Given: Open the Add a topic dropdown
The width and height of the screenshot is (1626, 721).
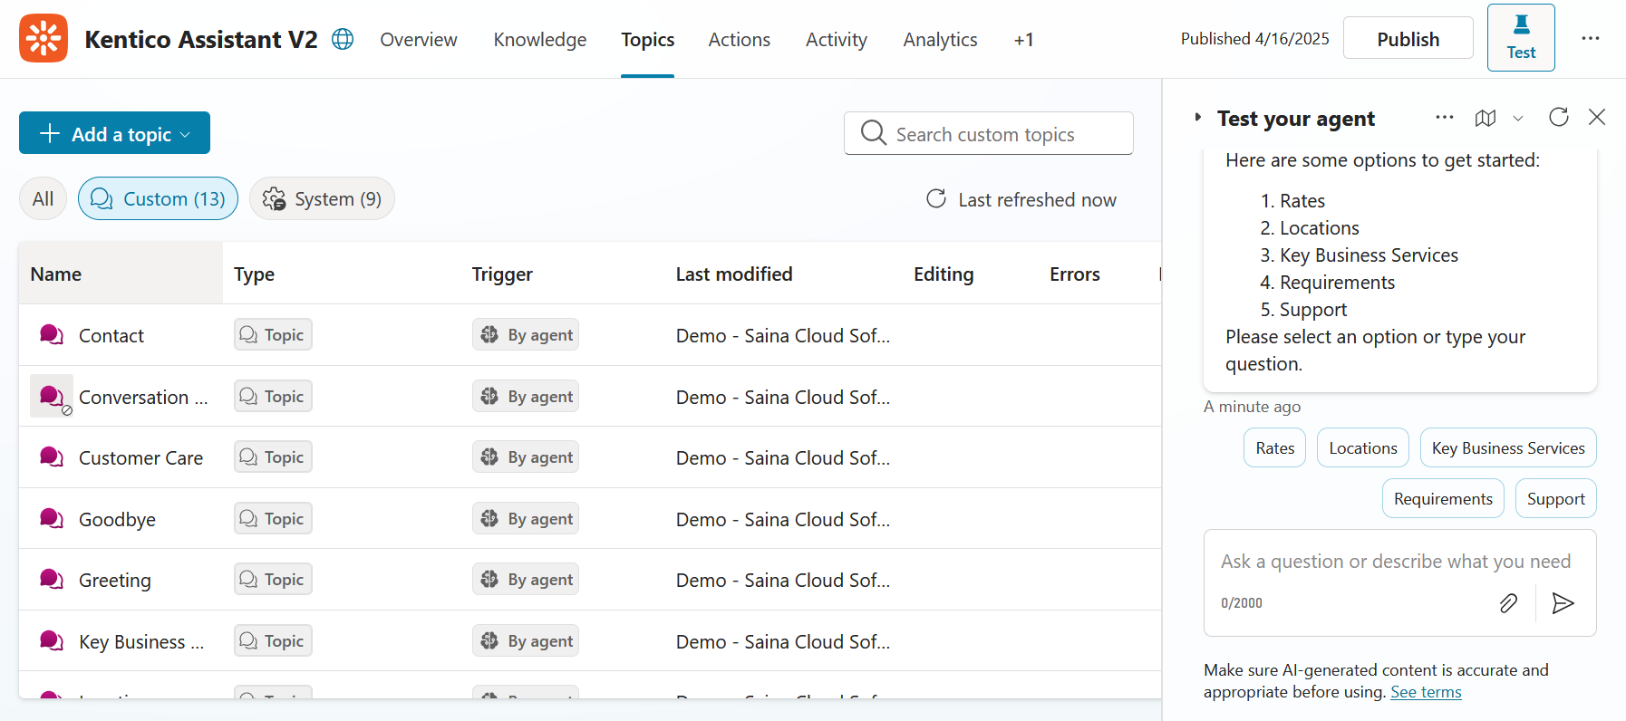Looking at the screenshot, I should pyautogui.click(x=114, y=133).
